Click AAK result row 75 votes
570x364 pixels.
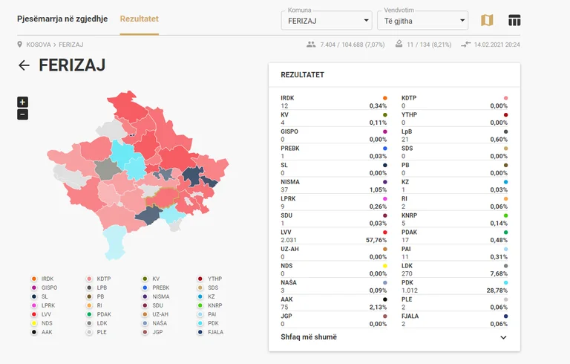point(334,303)
